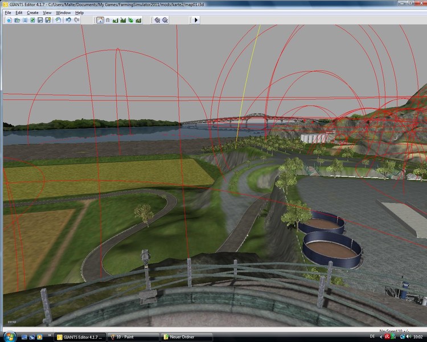The height and width of the screenshot is (342, 427).
Task: Select the Navigation house mode icon
Action: tap(100, 20)
